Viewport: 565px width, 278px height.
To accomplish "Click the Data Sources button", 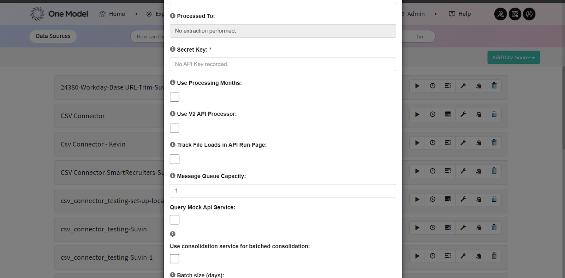I will click(53, 36).
